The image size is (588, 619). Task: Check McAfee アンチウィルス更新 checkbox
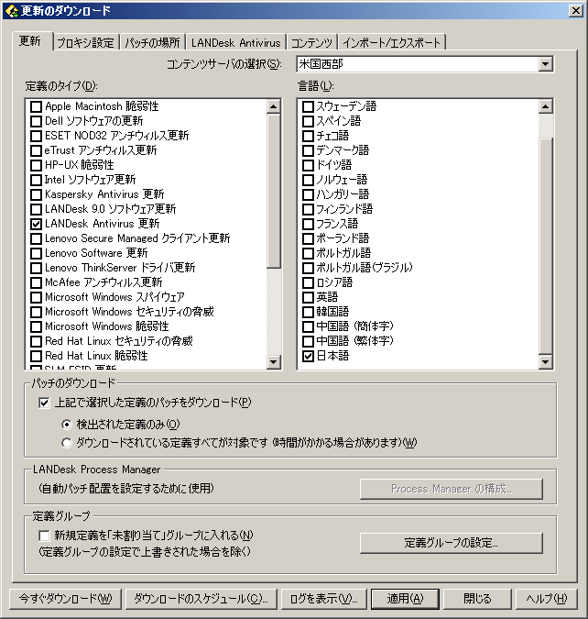point(36,282)
